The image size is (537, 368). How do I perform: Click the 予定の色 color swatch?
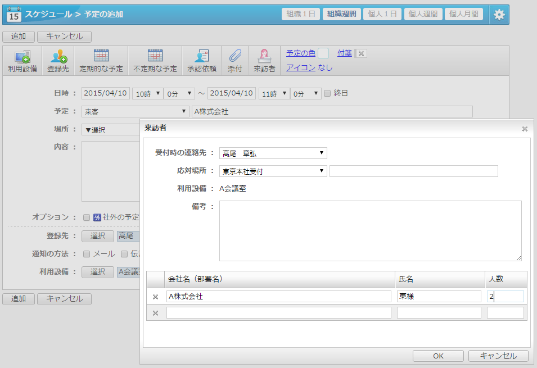pos(323,53)
